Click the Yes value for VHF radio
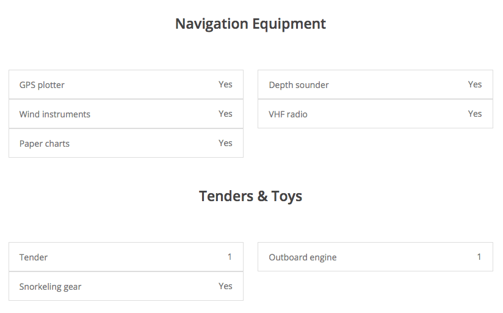This screenshot has width=503, height=313. [475, 114]
